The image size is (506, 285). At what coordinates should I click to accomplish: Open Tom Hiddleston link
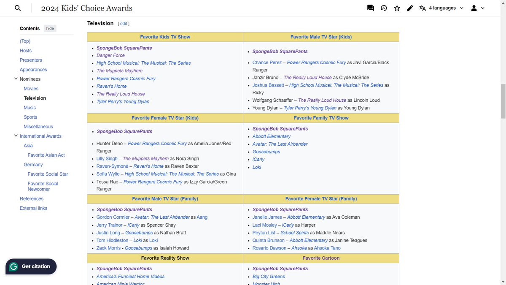[112, 240]
